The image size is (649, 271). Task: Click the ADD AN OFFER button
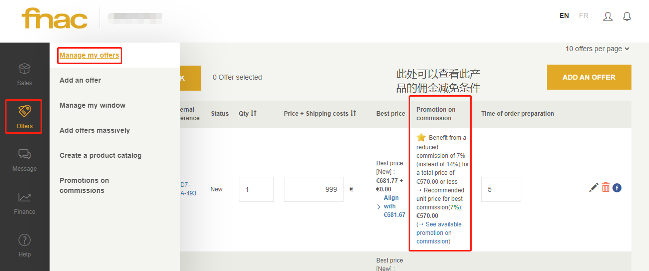(589, 77)
